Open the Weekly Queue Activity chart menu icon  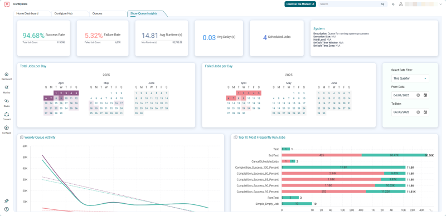pyautogui.click(x=22, y=138)
